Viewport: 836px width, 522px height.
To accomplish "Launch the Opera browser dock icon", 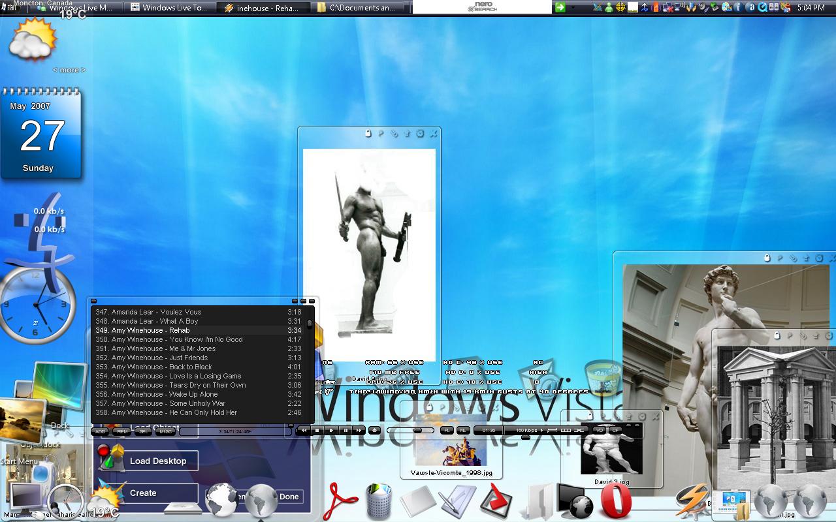I will click(x=615, y=501).
